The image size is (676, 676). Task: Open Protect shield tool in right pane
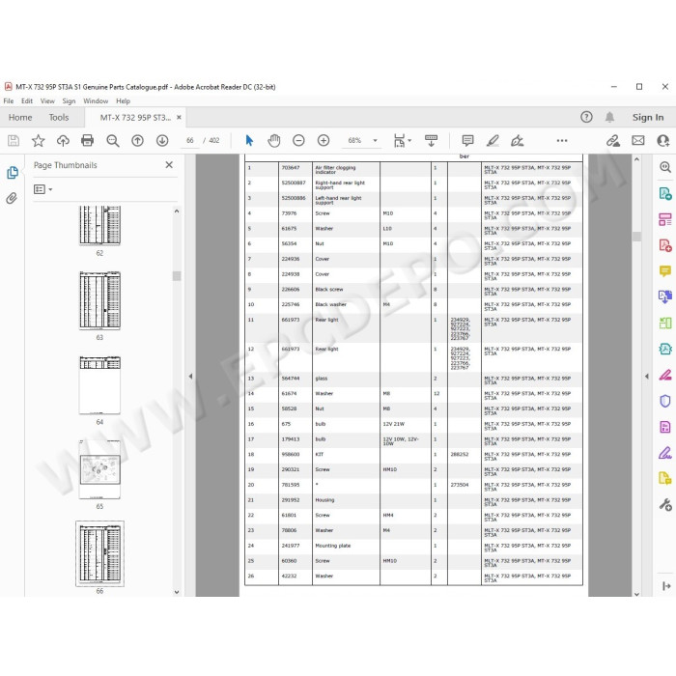click(664, 401)
